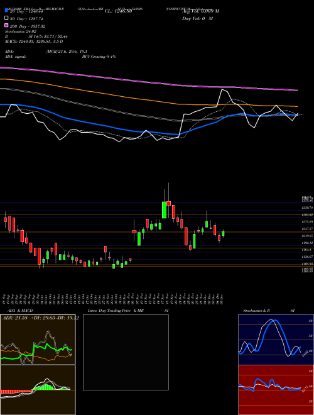
Task: Open the MACD histogram chart panel
Action: click(x=38, y=390)
